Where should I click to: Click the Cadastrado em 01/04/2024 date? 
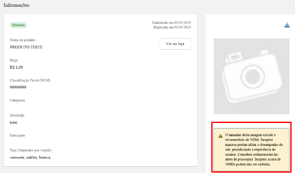tap(171, 22)
